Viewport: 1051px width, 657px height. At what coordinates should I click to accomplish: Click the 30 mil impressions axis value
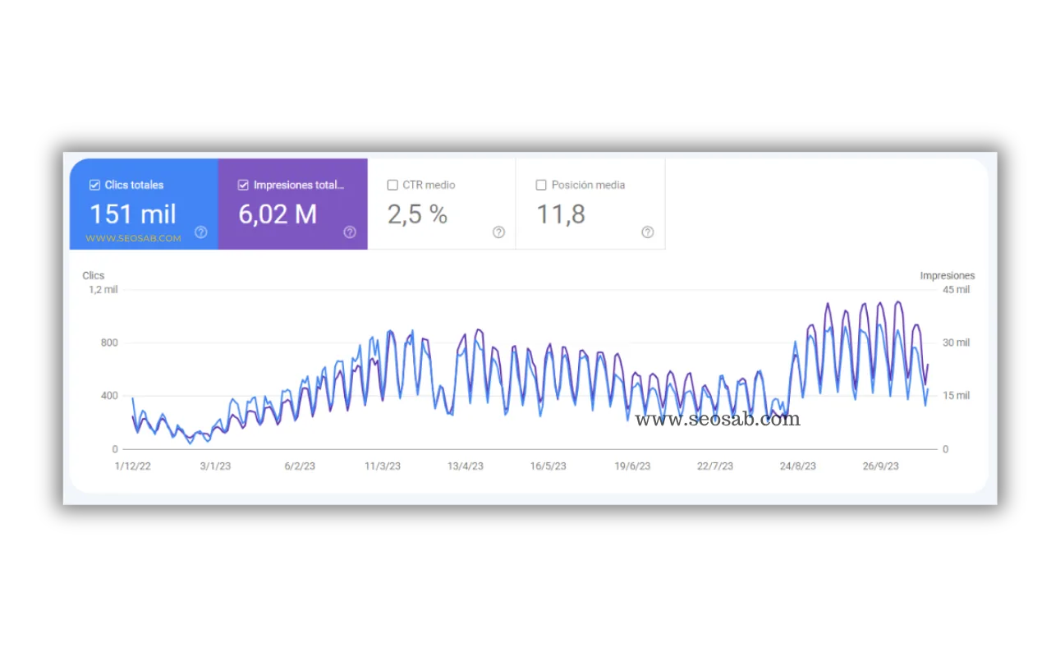(x=956, y=343)
